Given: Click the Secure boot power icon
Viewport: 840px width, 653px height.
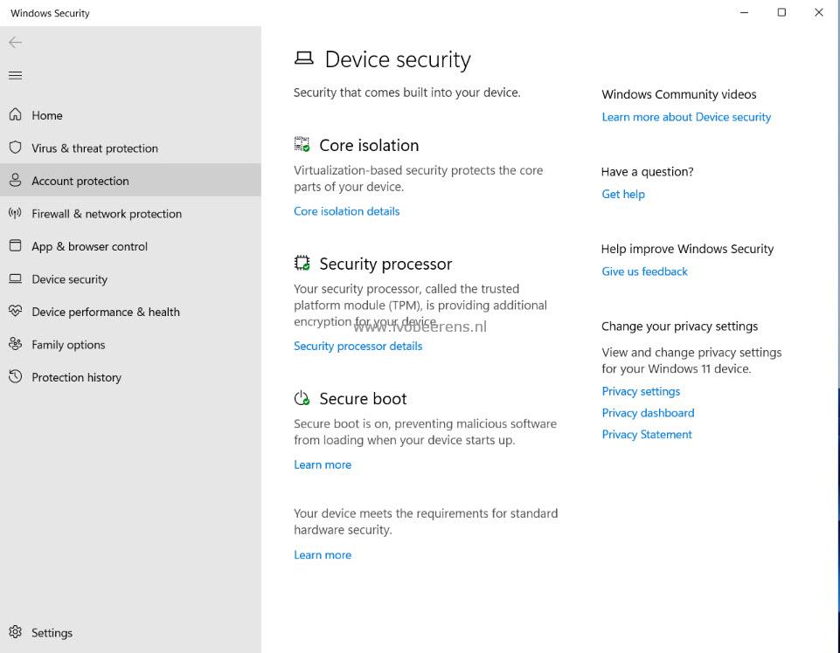Looking at the screenshot, I should point(302,398).
